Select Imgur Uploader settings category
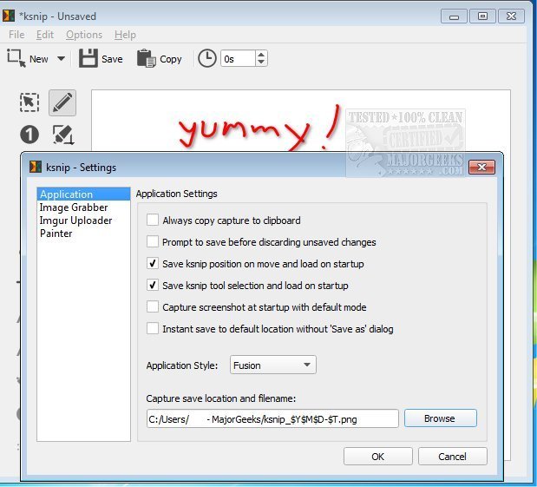 pos(83,220)
